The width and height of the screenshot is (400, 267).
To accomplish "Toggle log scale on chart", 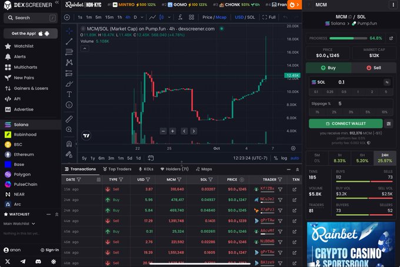I will (x=284, y=158).
